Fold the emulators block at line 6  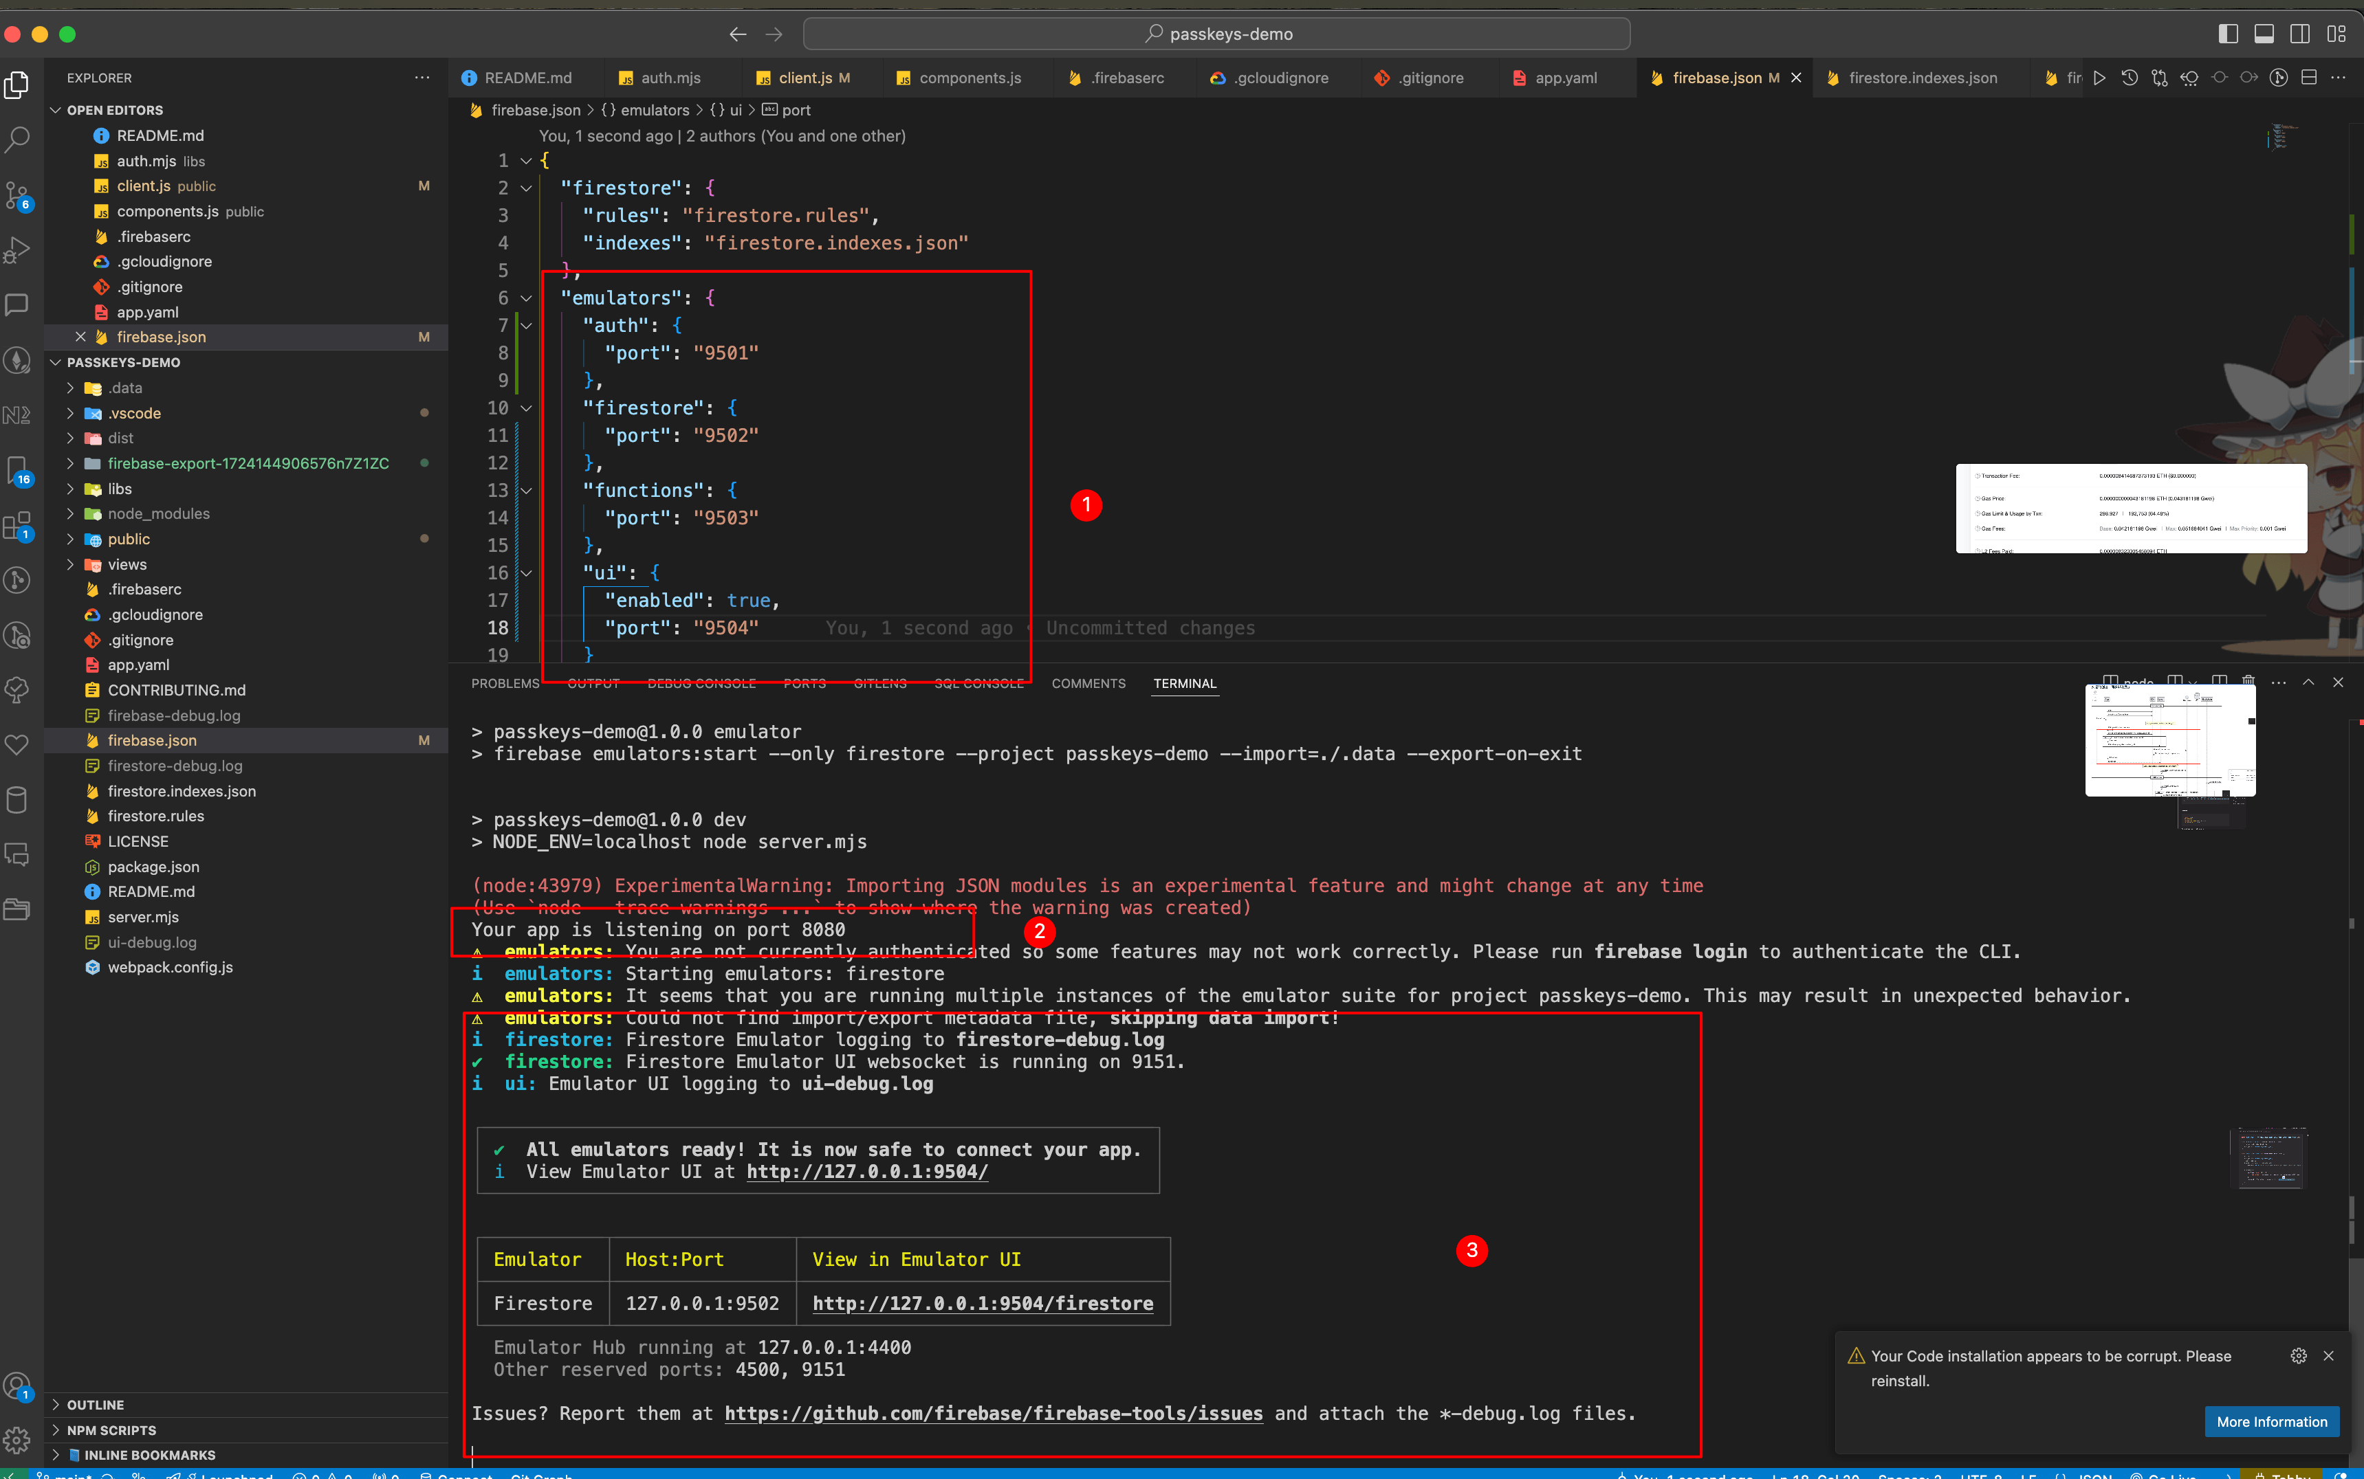pos(527,298)
